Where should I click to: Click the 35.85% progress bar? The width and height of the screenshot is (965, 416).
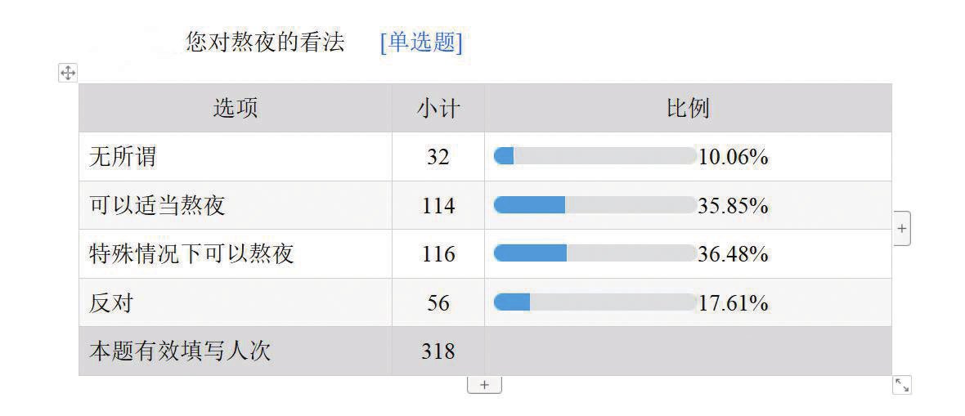coord(595,205)
